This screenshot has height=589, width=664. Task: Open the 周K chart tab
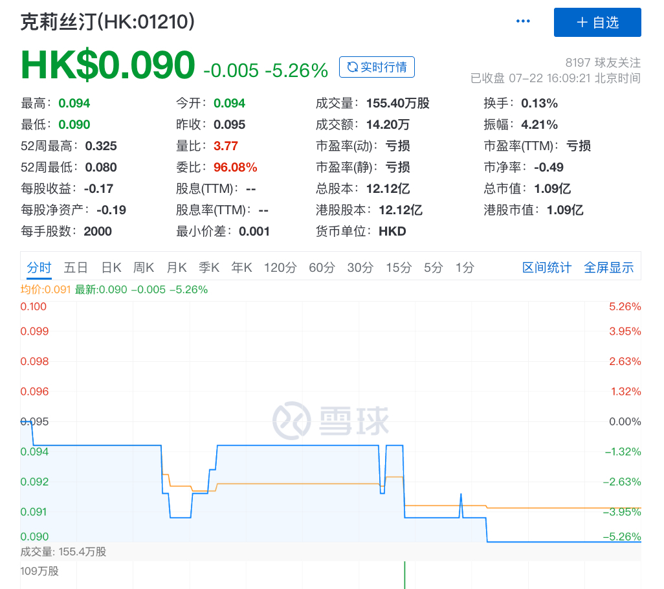pyautogui.click(x=144, y=267)
